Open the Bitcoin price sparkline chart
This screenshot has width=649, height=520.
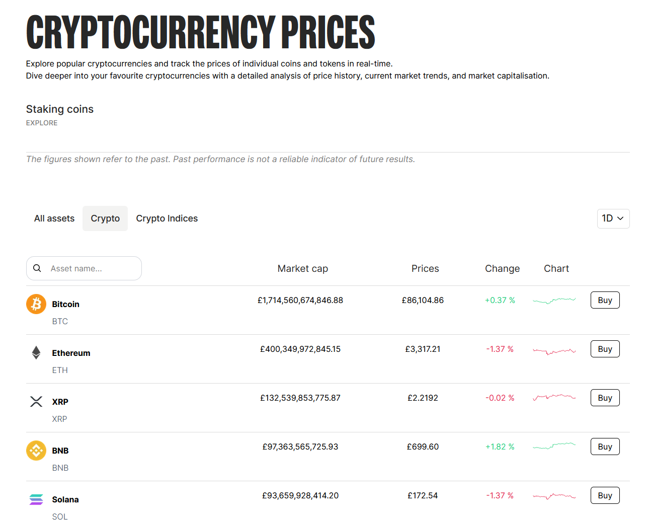point(554,301)
